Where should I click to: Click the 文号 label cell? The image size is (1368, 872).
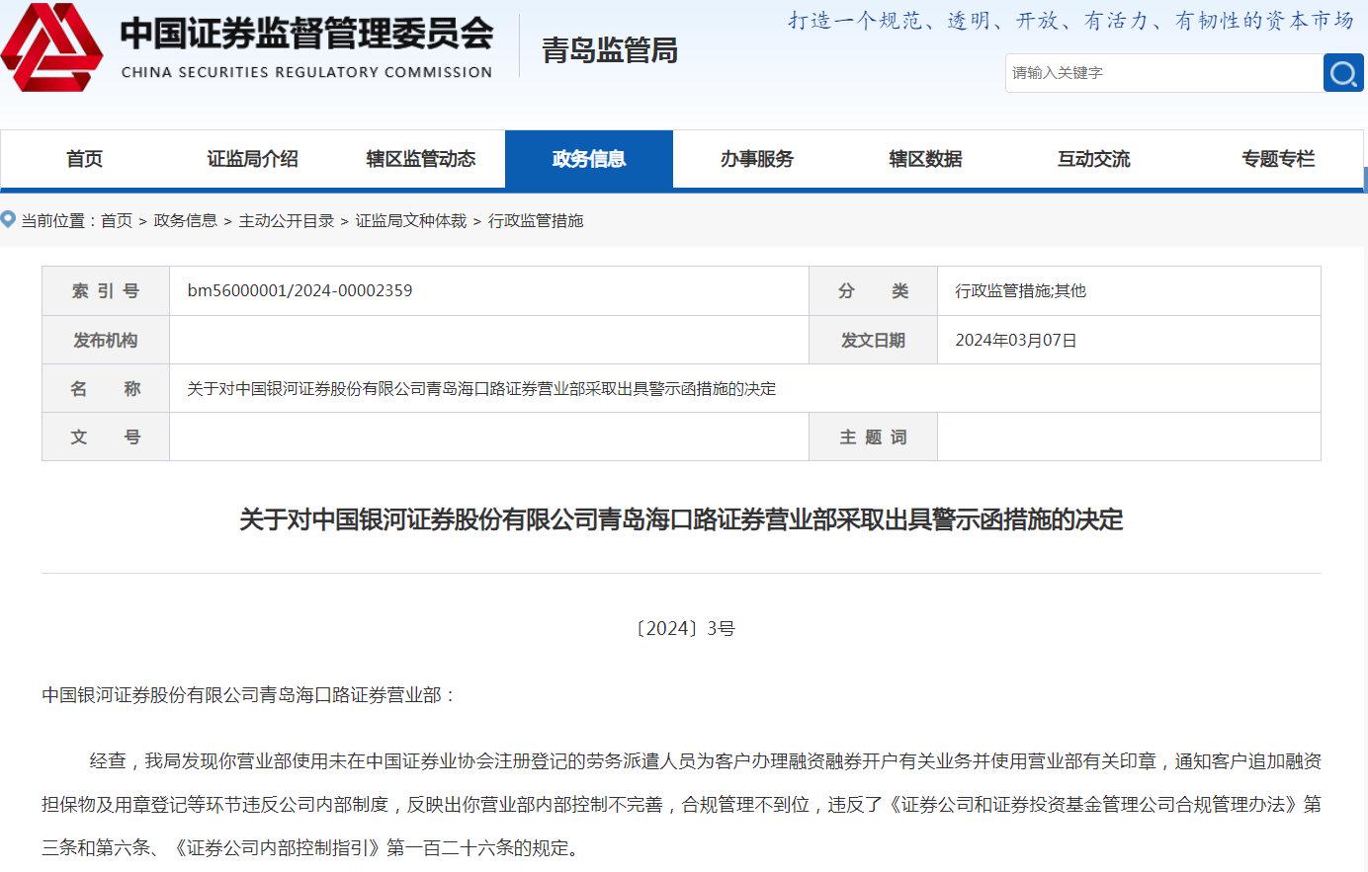click(106, 436)
